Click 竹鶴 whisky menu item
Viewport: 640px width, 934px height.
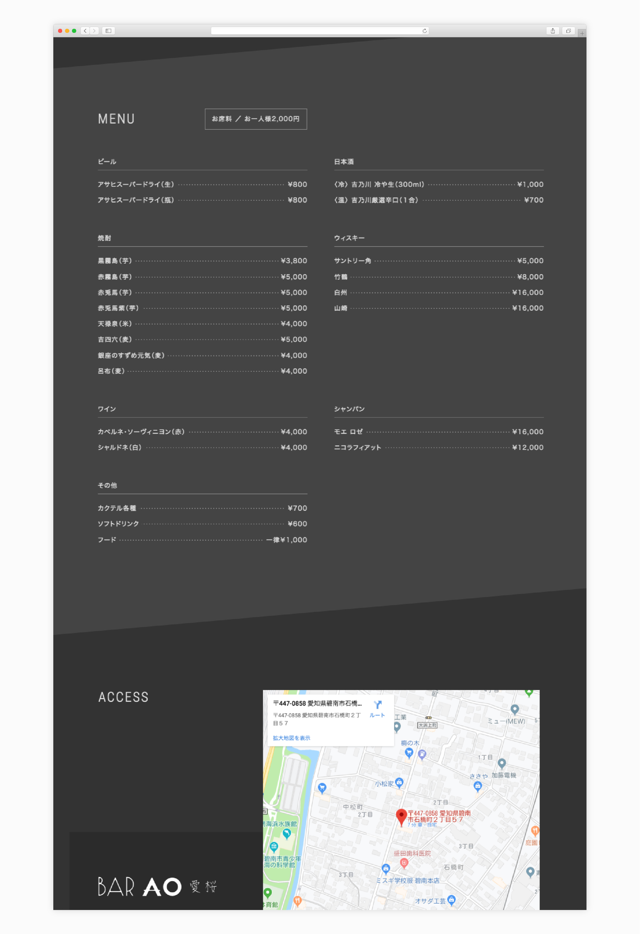click(x=439, y=277)
